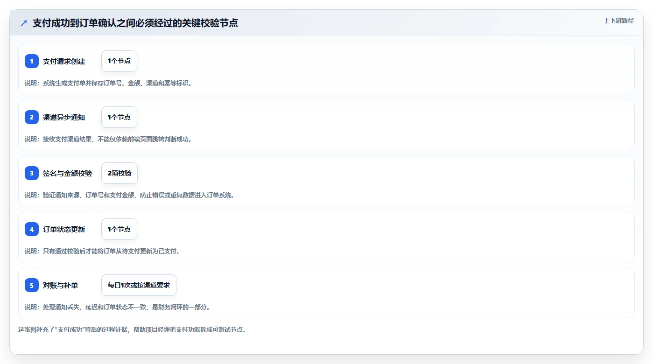Click the 2项校验 pill
This screenshot has height=364, width=653.
119,173
